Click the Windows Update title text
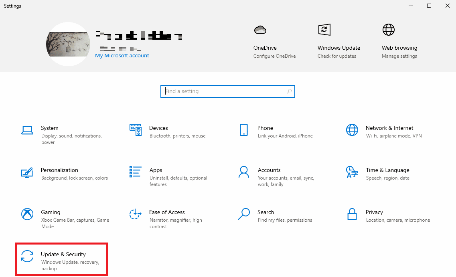456x277 pixels. click(339, 48)
